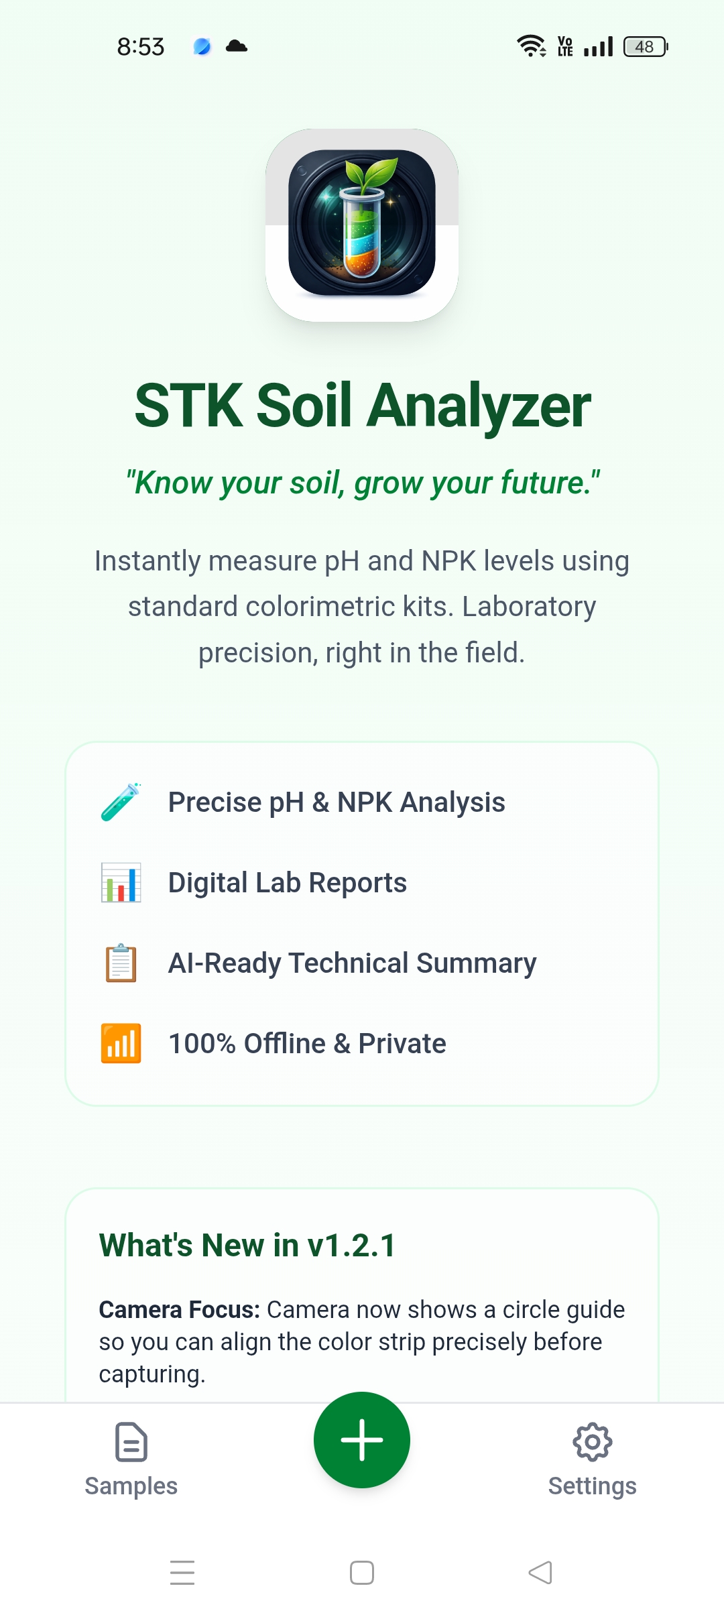Tap the test tube pH analysis icon

coord(121,802)
